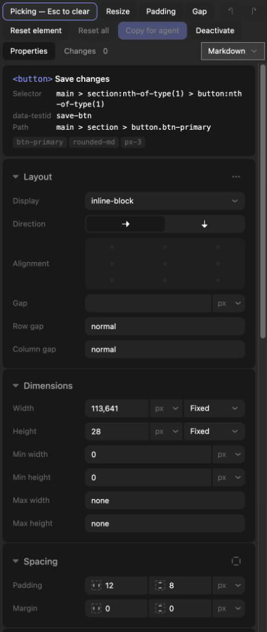Click the <button> Save changes heading
The width and height of the screenshot is (267, 632).
[61, 79]
